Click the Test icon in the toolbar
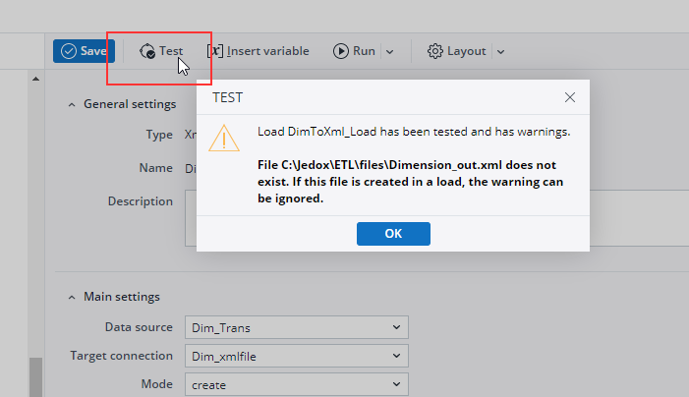The width and height of the screenshot is (689, 397). (x=147, y=51)
